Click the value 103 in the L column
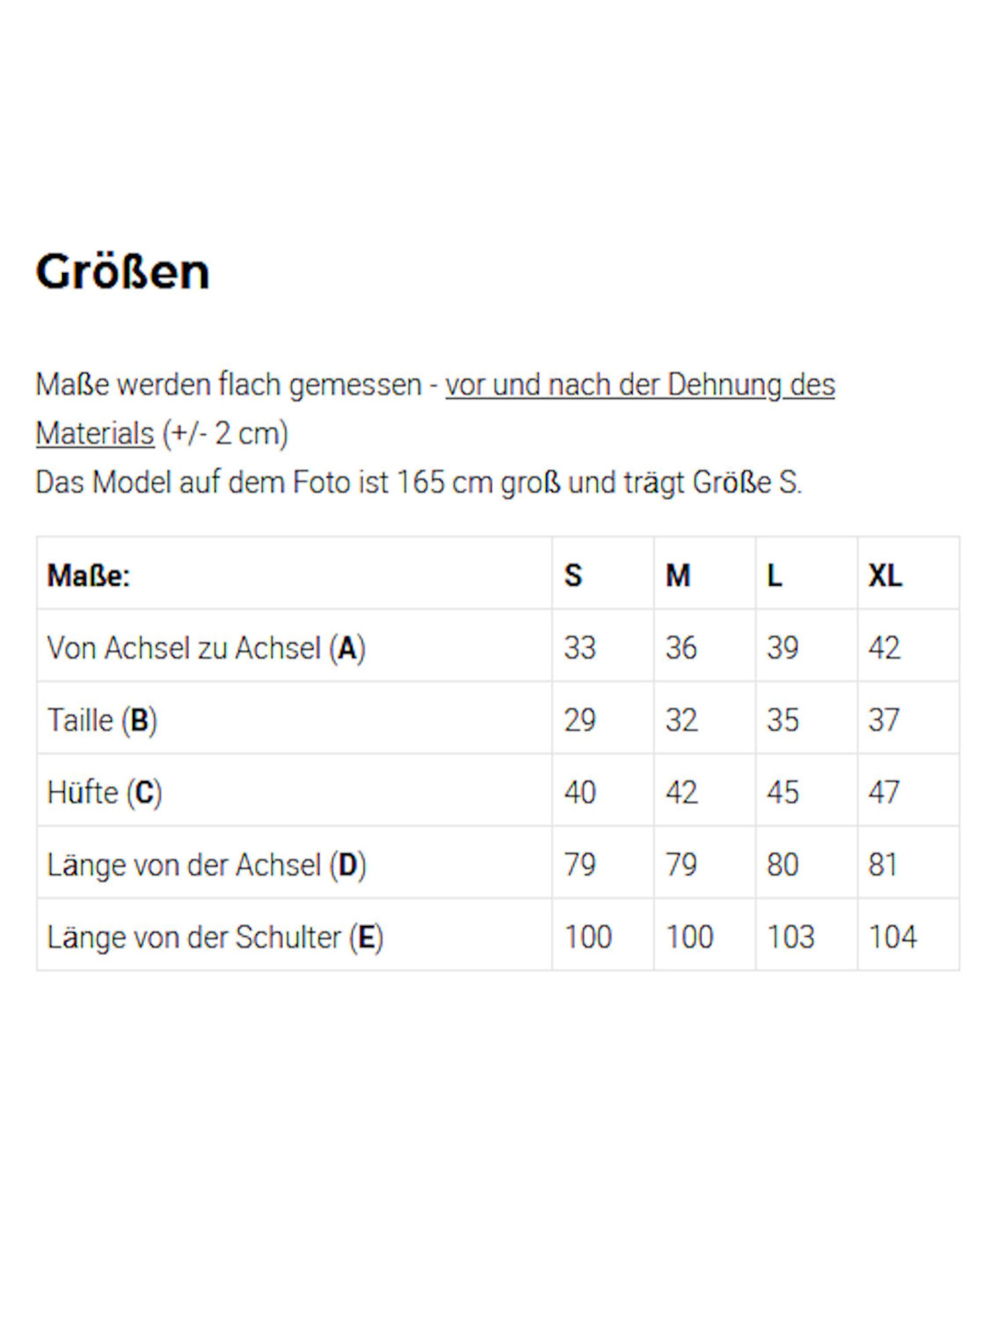 coord(791,937)
